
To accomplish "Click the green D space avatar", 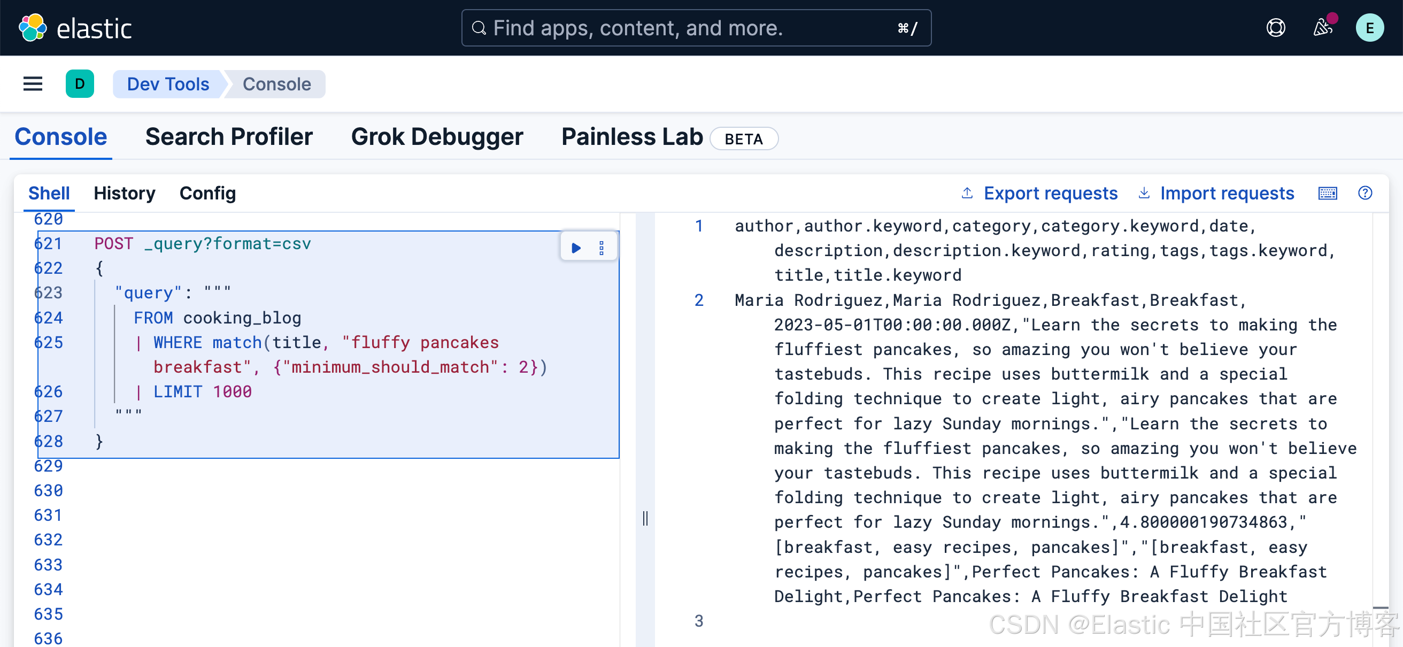I will click(x=80, y=84).
